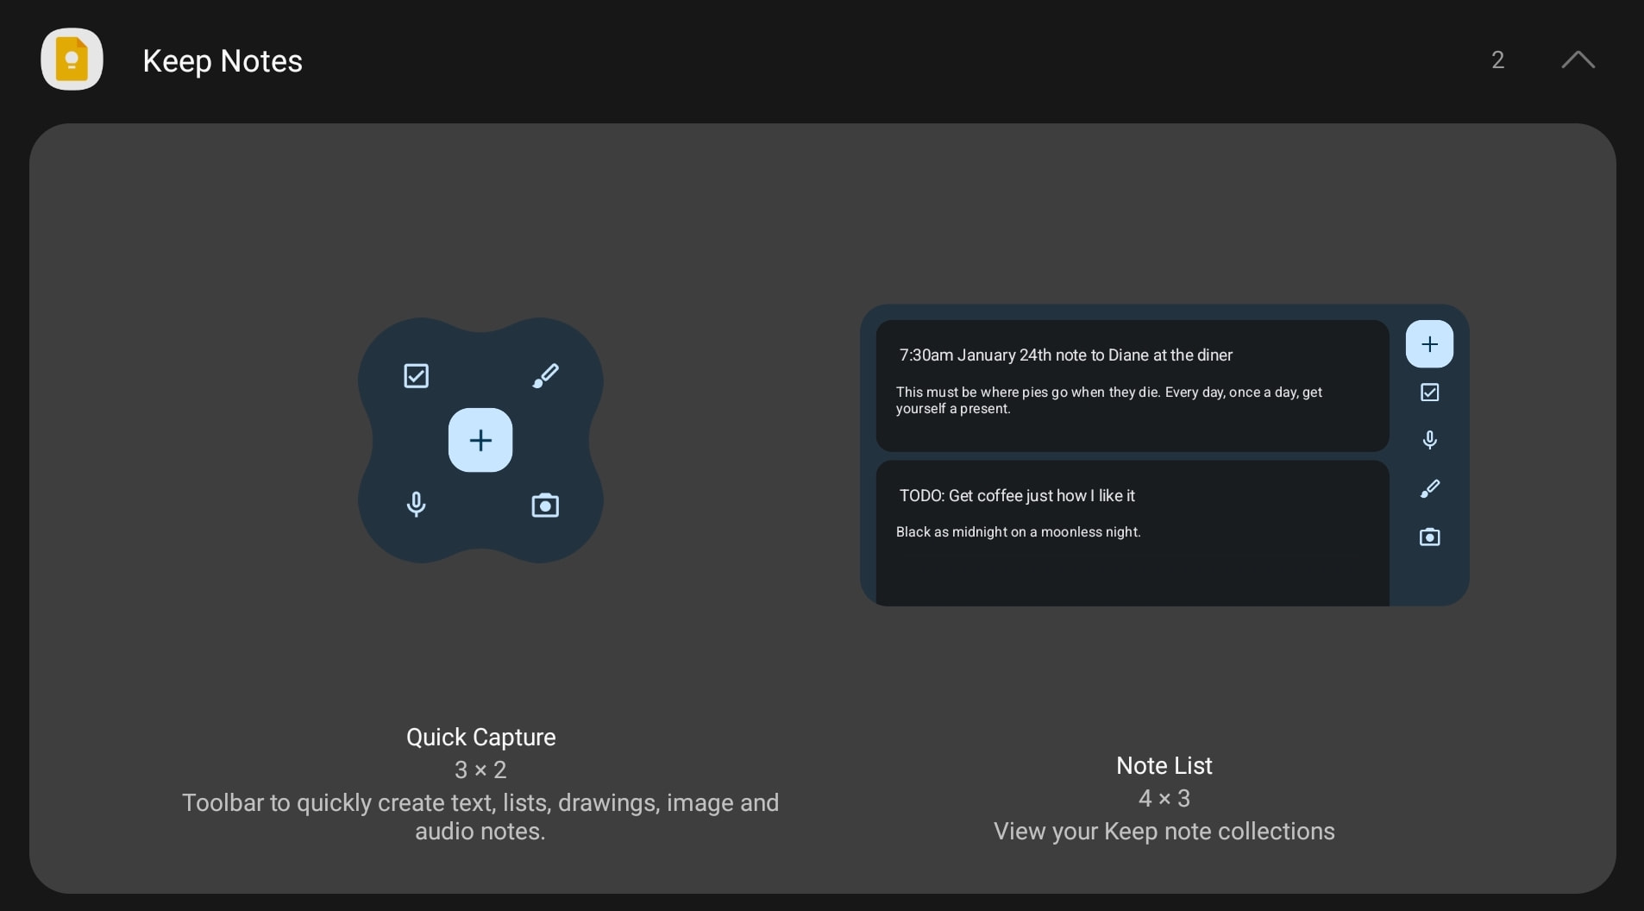Image resolution: width=1644 pixels, height=911 pixels.
Task: Select the Quick Capture widget label
Action: [x=480, y=738]
